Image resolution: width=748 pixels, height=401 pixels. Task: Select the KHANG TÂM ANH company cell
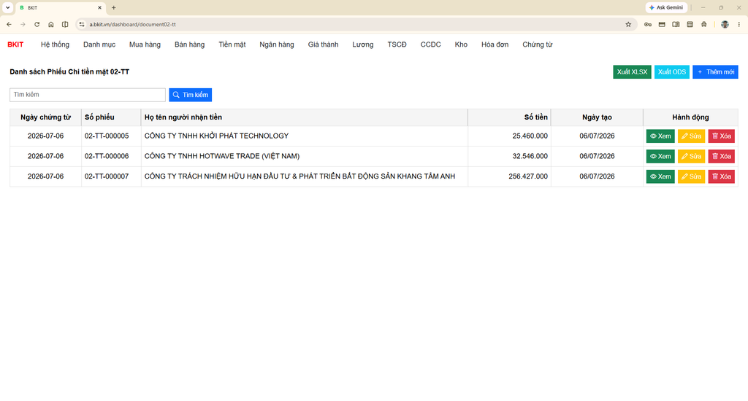[x=305, y=176]
